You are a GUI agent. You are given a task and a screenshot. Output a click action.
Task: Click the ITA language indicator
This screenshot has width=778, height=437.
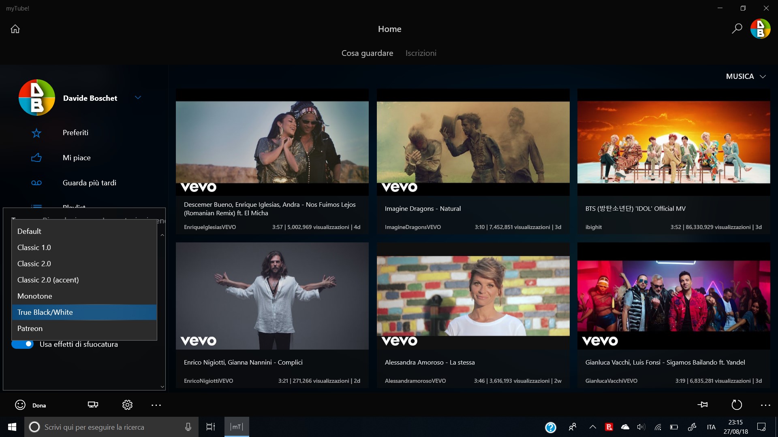[711, 427]
